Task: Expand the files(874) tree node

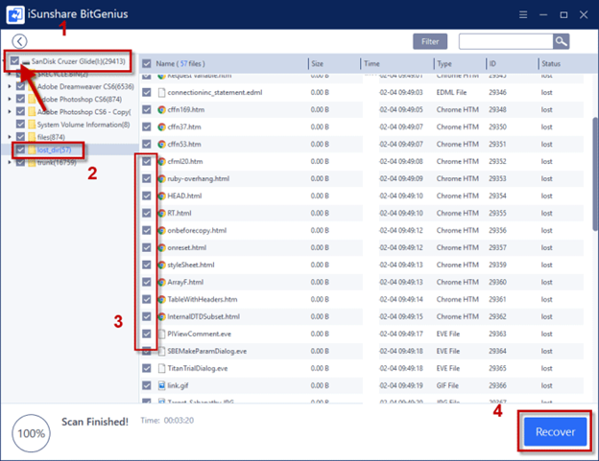Action: click(x=10, y=136)
